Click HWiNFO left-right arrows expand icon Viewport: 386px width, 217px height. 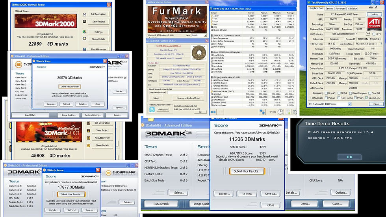click(x=213, y=112)
